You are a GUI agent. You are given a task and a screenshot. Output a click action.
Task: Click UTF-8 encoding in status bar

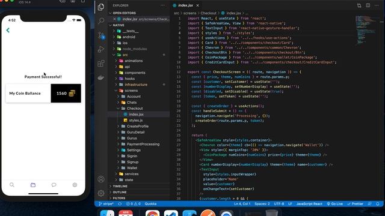coord(279,204)
